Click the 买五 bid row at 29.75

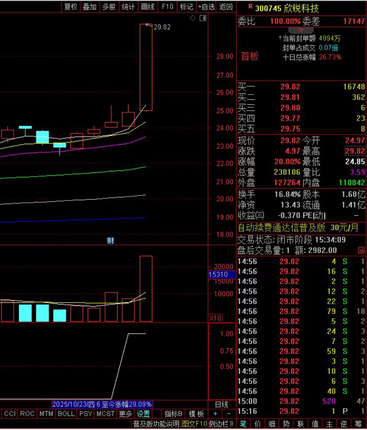point(301,129)
